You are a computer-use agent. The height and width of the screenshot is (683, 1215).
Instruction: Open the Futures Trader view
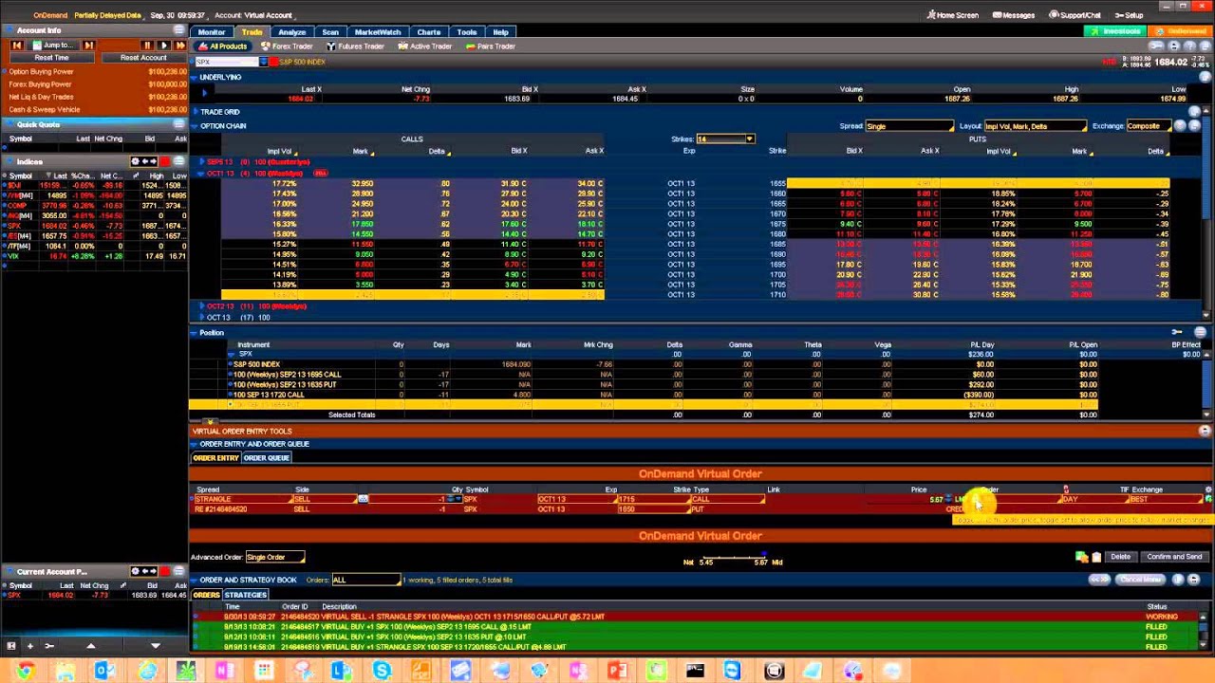click(357, 46)
